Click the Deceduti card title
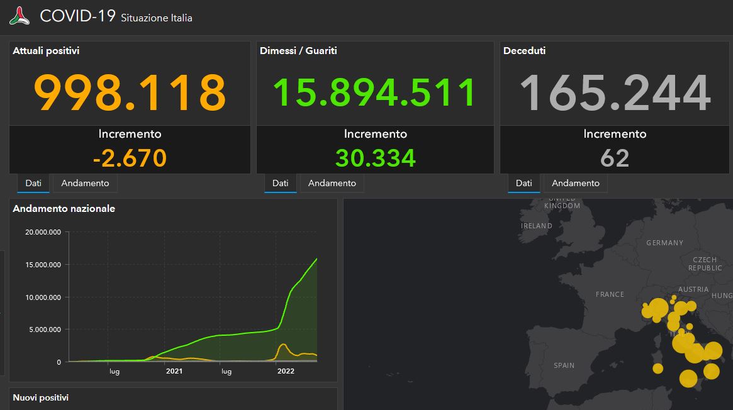Screen dimensions: 733x410 (x=525, y=51)
